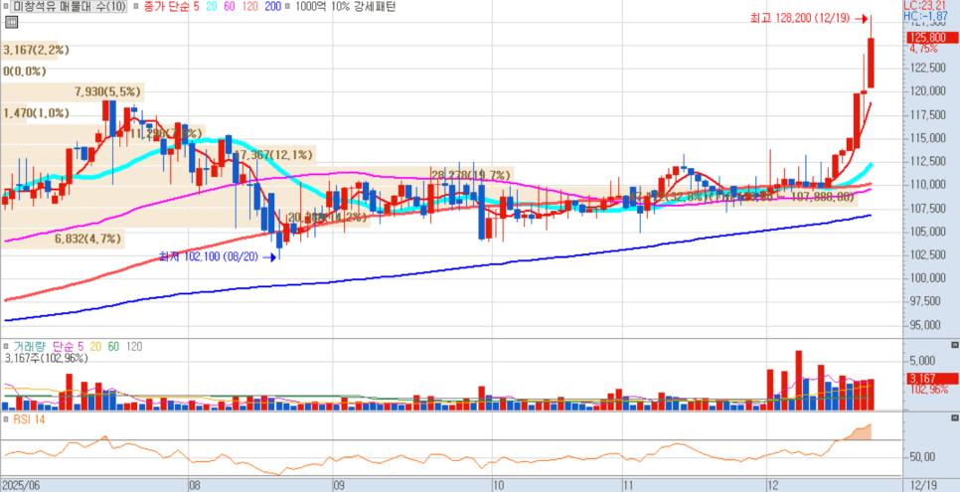Toggle square marker before RSI 14 legend

[x=6, y=419]
